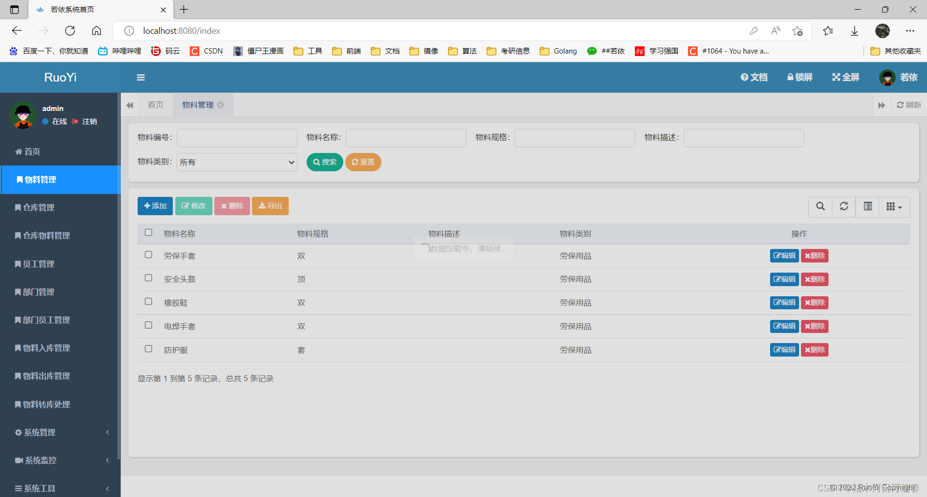Screen dimensions: 927x497
Task: Check the 劳保手套 row checkbox
Action: coord(148,255)
